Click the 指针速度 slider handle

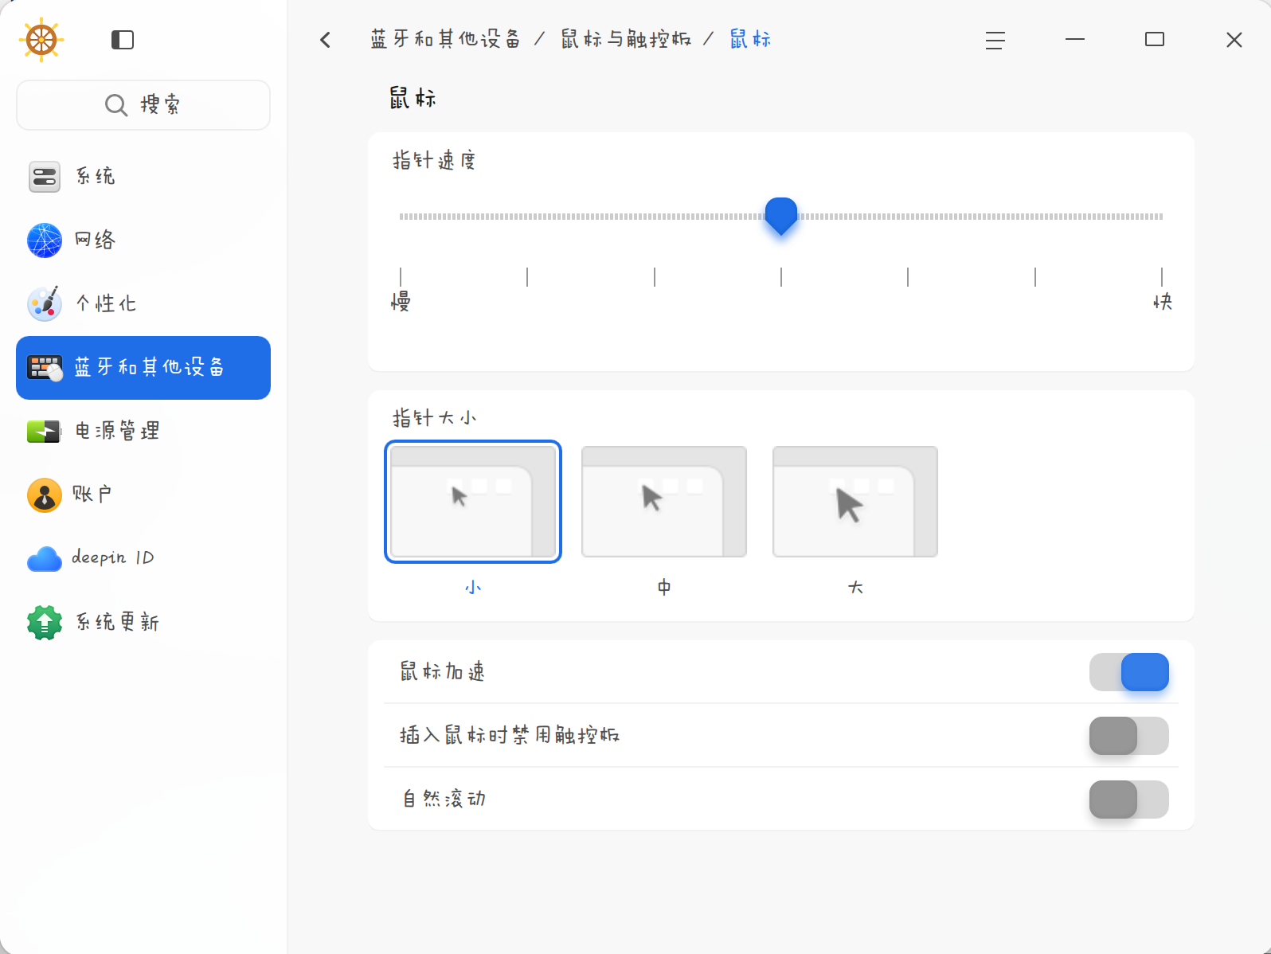point(781,216)
